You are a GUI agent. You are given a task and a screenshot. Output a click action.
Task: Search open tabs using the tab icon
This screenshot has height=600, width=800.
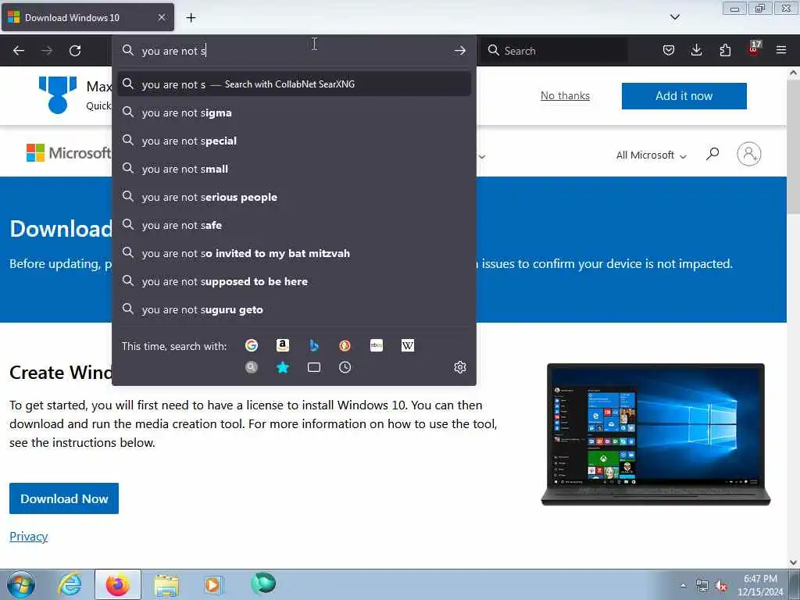(314, 367)
